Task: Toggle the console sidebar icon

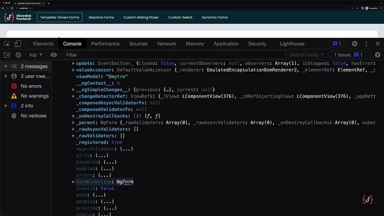Action: [7, 55]
